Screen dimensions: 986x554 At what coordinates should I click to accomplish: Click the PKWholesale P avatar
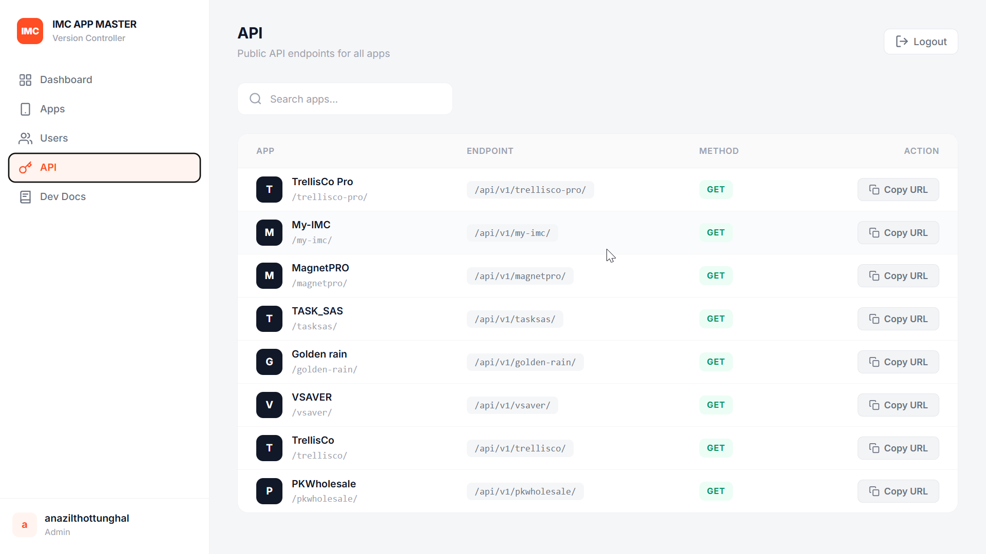(x=269, y=491)
